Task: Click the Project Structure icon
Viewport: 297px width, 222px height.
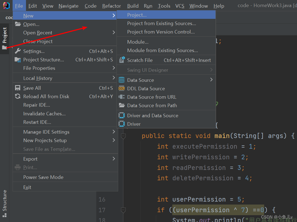Action: pos(18,60)
